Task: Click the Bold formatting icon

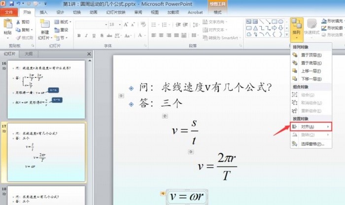Action: point(79,35)
